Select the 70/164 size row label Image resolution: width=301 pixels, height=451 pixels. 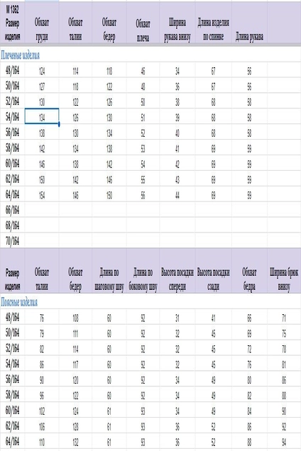(12, 240)
